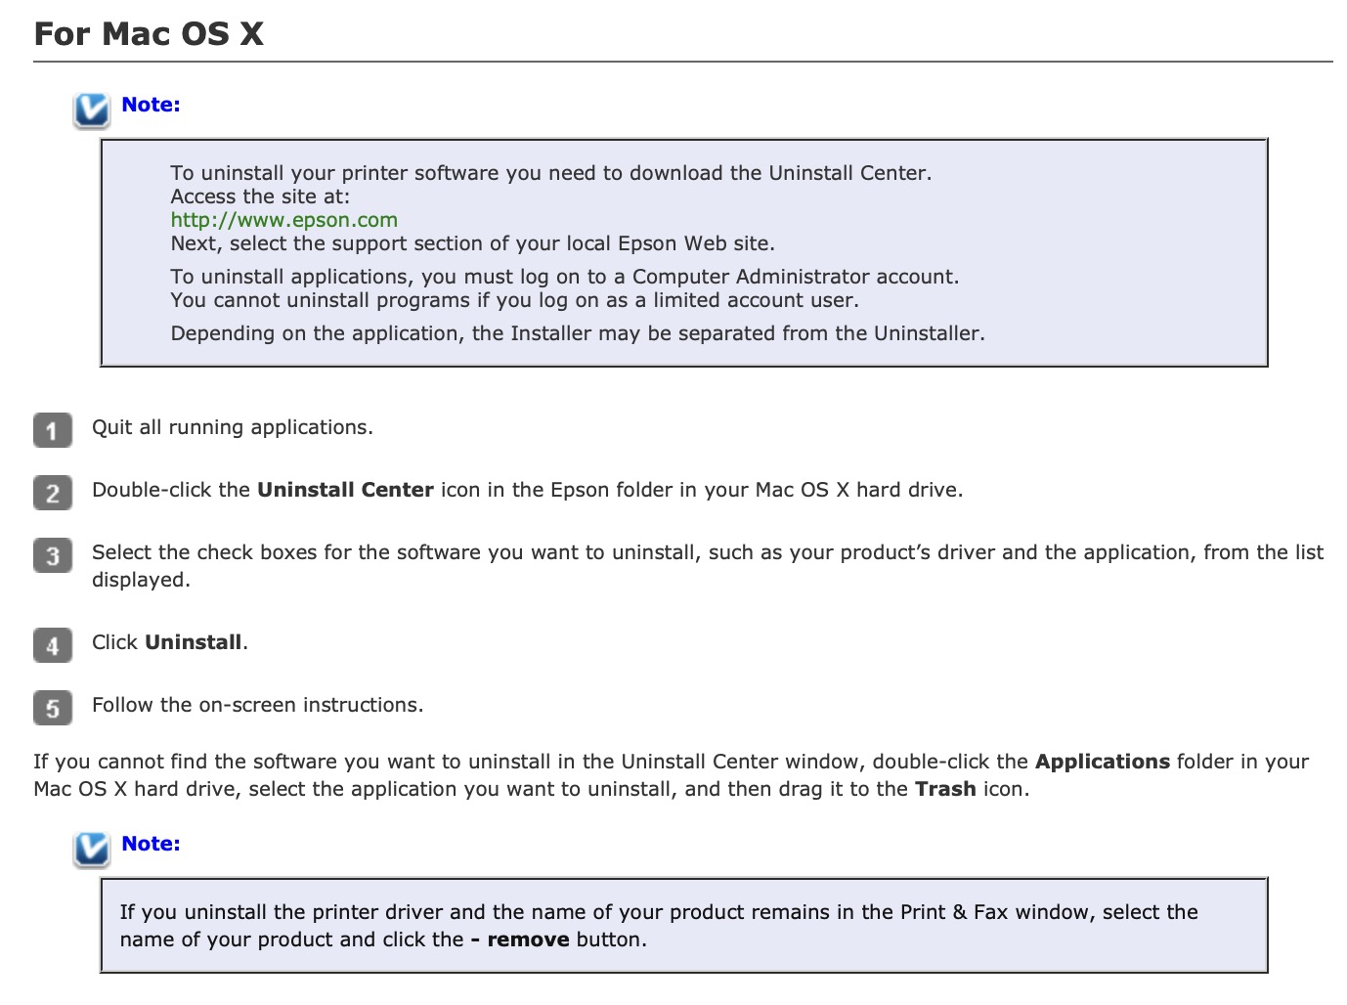The width and height of the screenshot is (1347, 1005).
Task: Click bold 'Trash' word
Action: 945,789
